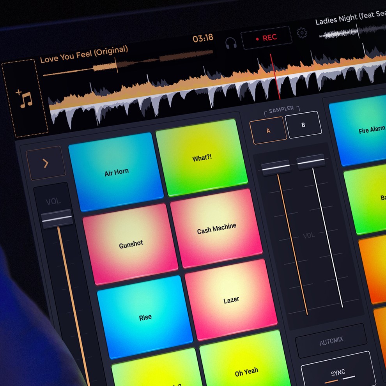Image resolution: width=386 pixels, height=386 pixels.
Task: Expand the panel with chevron arrow
Action: [46, 163]
